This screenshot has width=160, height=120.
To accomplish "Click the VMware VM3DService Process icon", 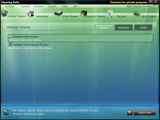I will point(10,45).
